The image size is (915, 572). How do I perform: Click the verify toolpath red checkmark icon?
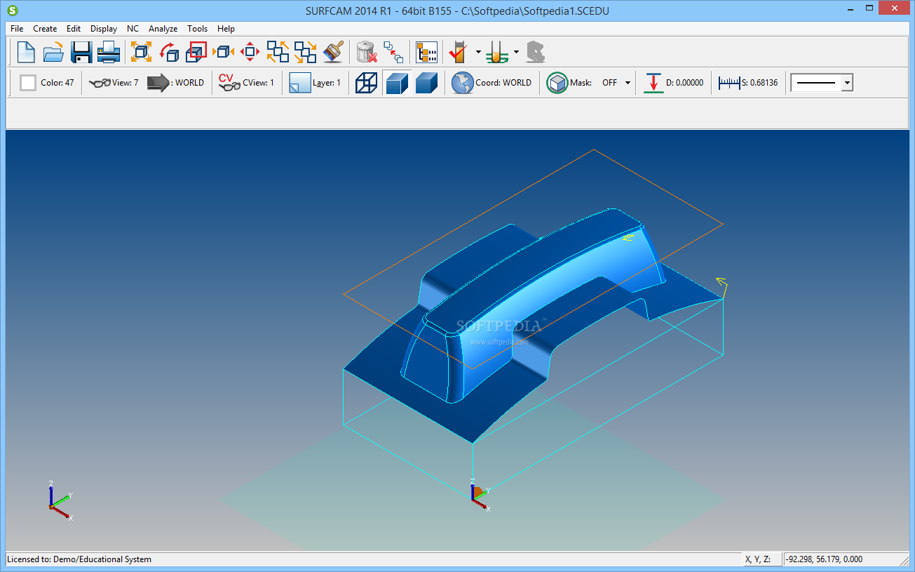459,52
